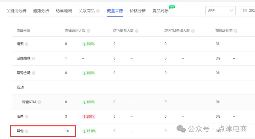This screenshot has height=139, width=255.
Task: Select the 搜索 row label
Action: pyautogui.click(x=20, y=44)
